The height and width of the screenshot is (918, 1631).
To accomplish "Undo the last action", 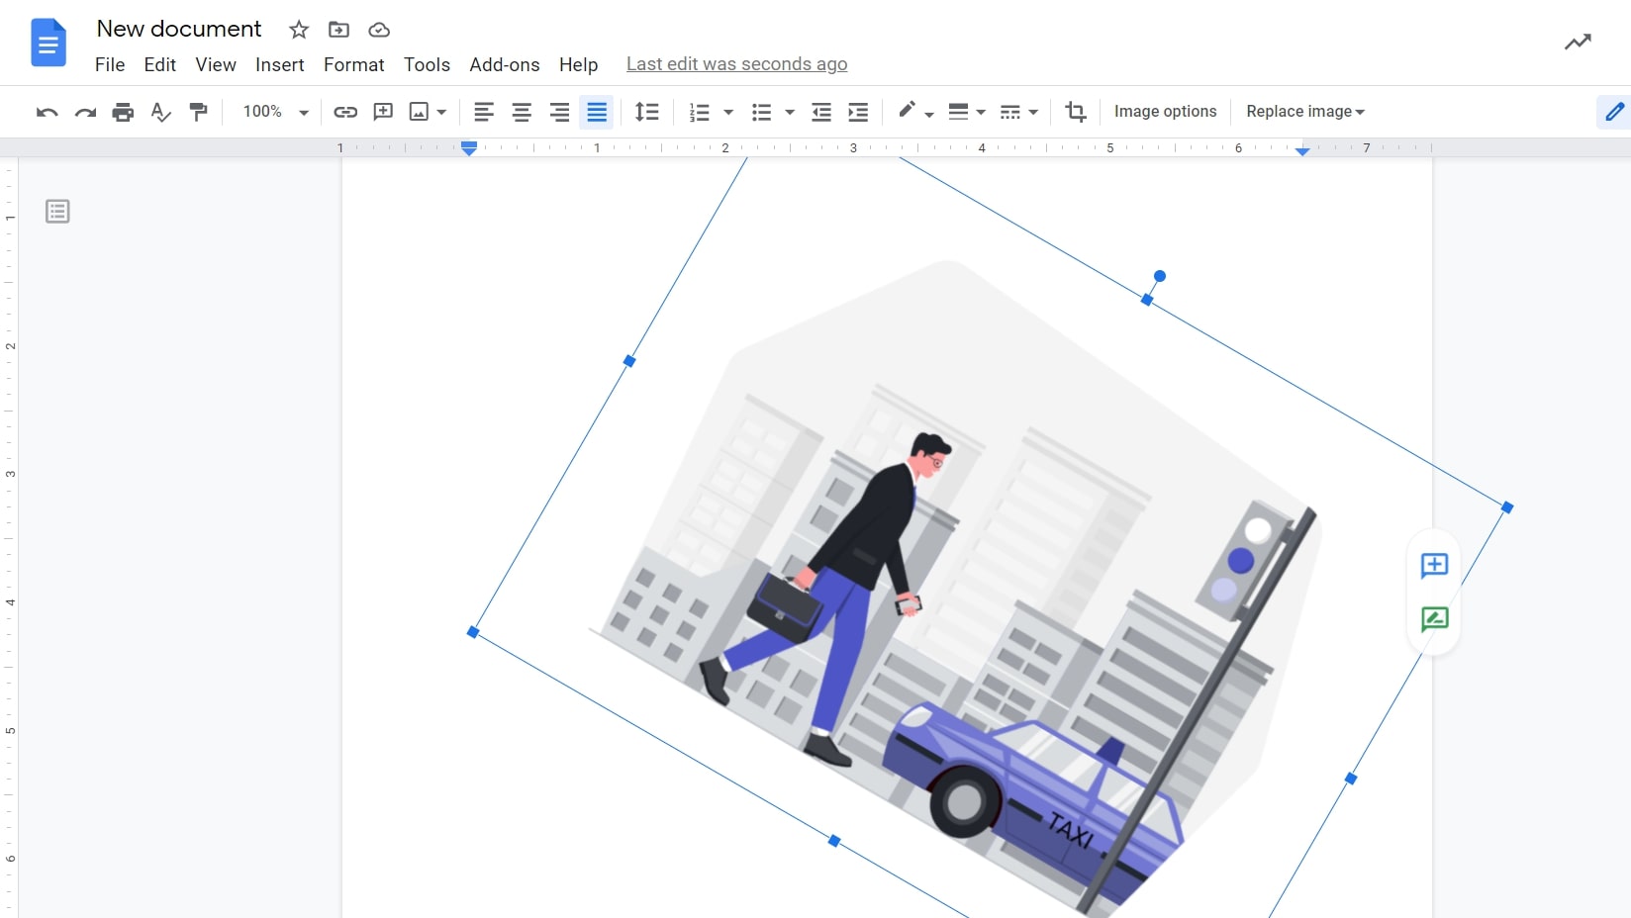I will point(47,112).
